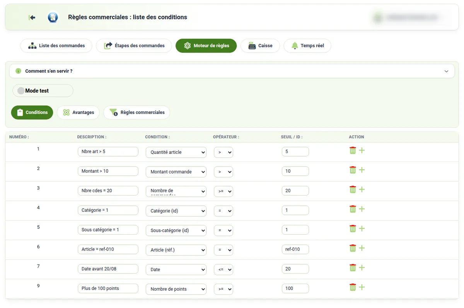Screen dimensions: 464x308
Task: Open the Nombre de points dropdown
Action: [176, 289]
